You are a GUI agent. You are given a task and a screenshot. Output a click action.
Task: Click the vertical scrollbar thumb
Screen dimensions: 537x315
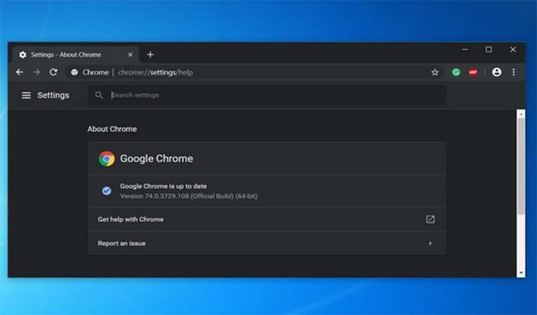coord(521,166)
